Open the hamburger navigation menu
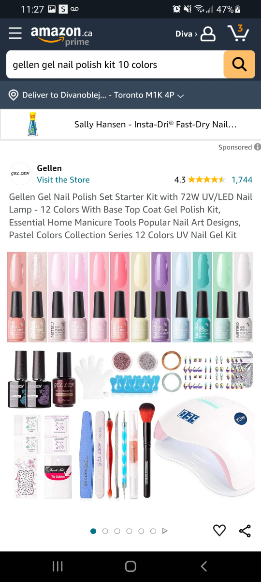The width and height of the screenshot is (261, 582). [x=15, y=33]
